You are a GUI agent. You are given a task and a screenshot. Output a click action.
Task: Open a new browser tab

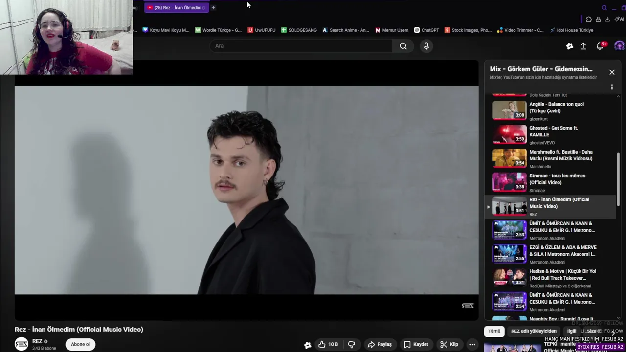(213, 7)
